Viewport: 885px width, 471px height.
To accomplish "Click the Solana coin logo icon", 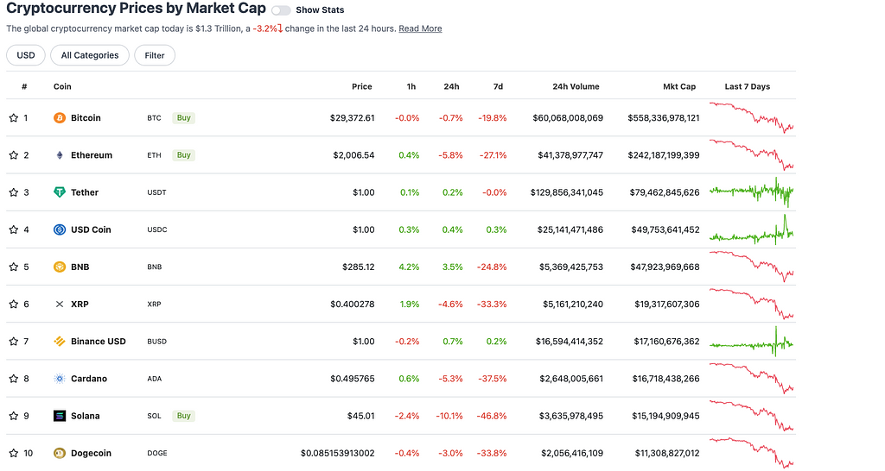I will coord(60,416).
